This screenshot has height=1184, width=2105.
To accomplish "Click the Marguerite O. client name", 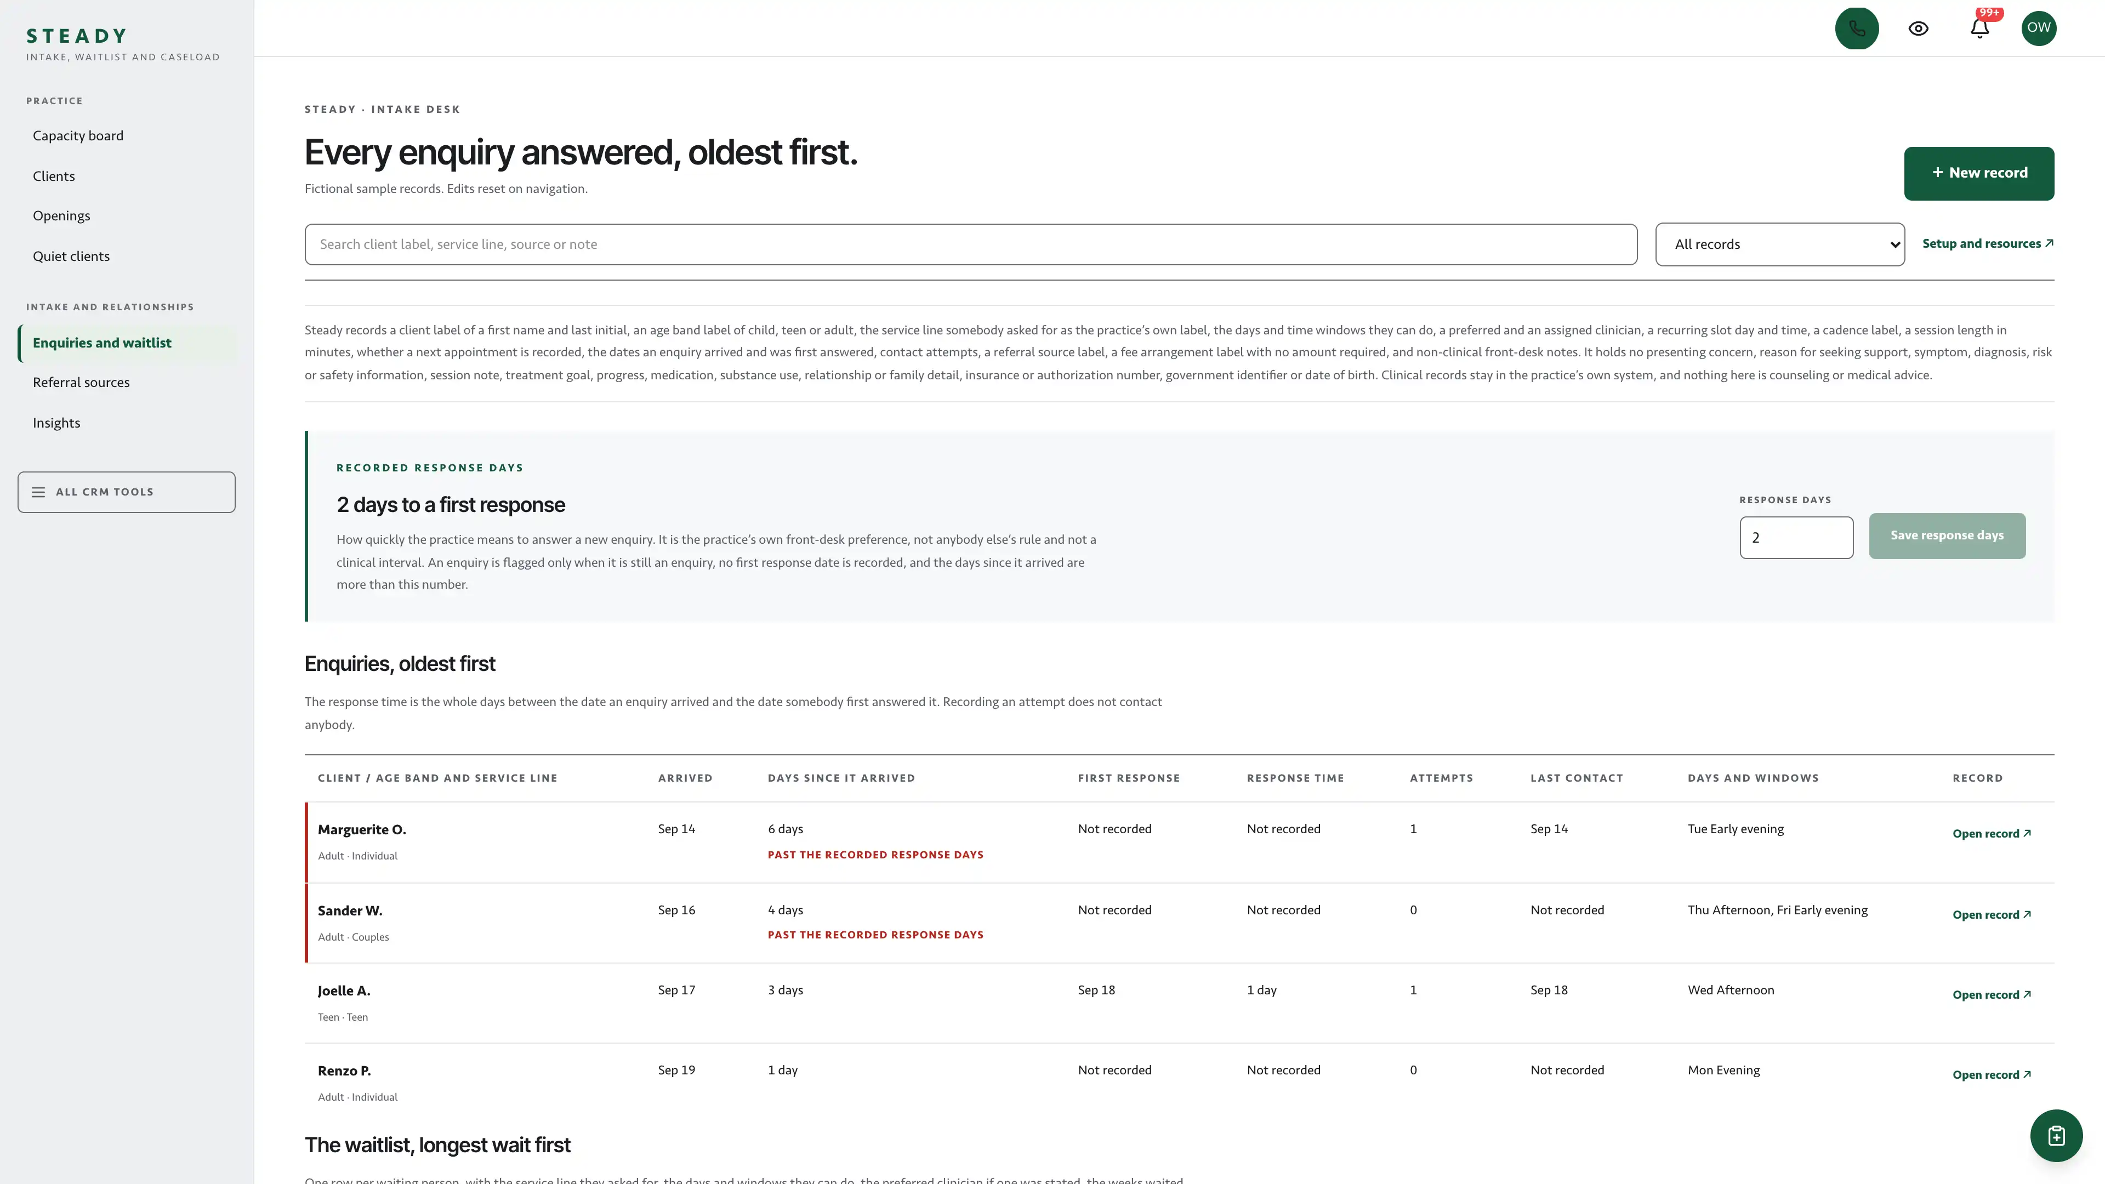I will (x=362, y=829).
